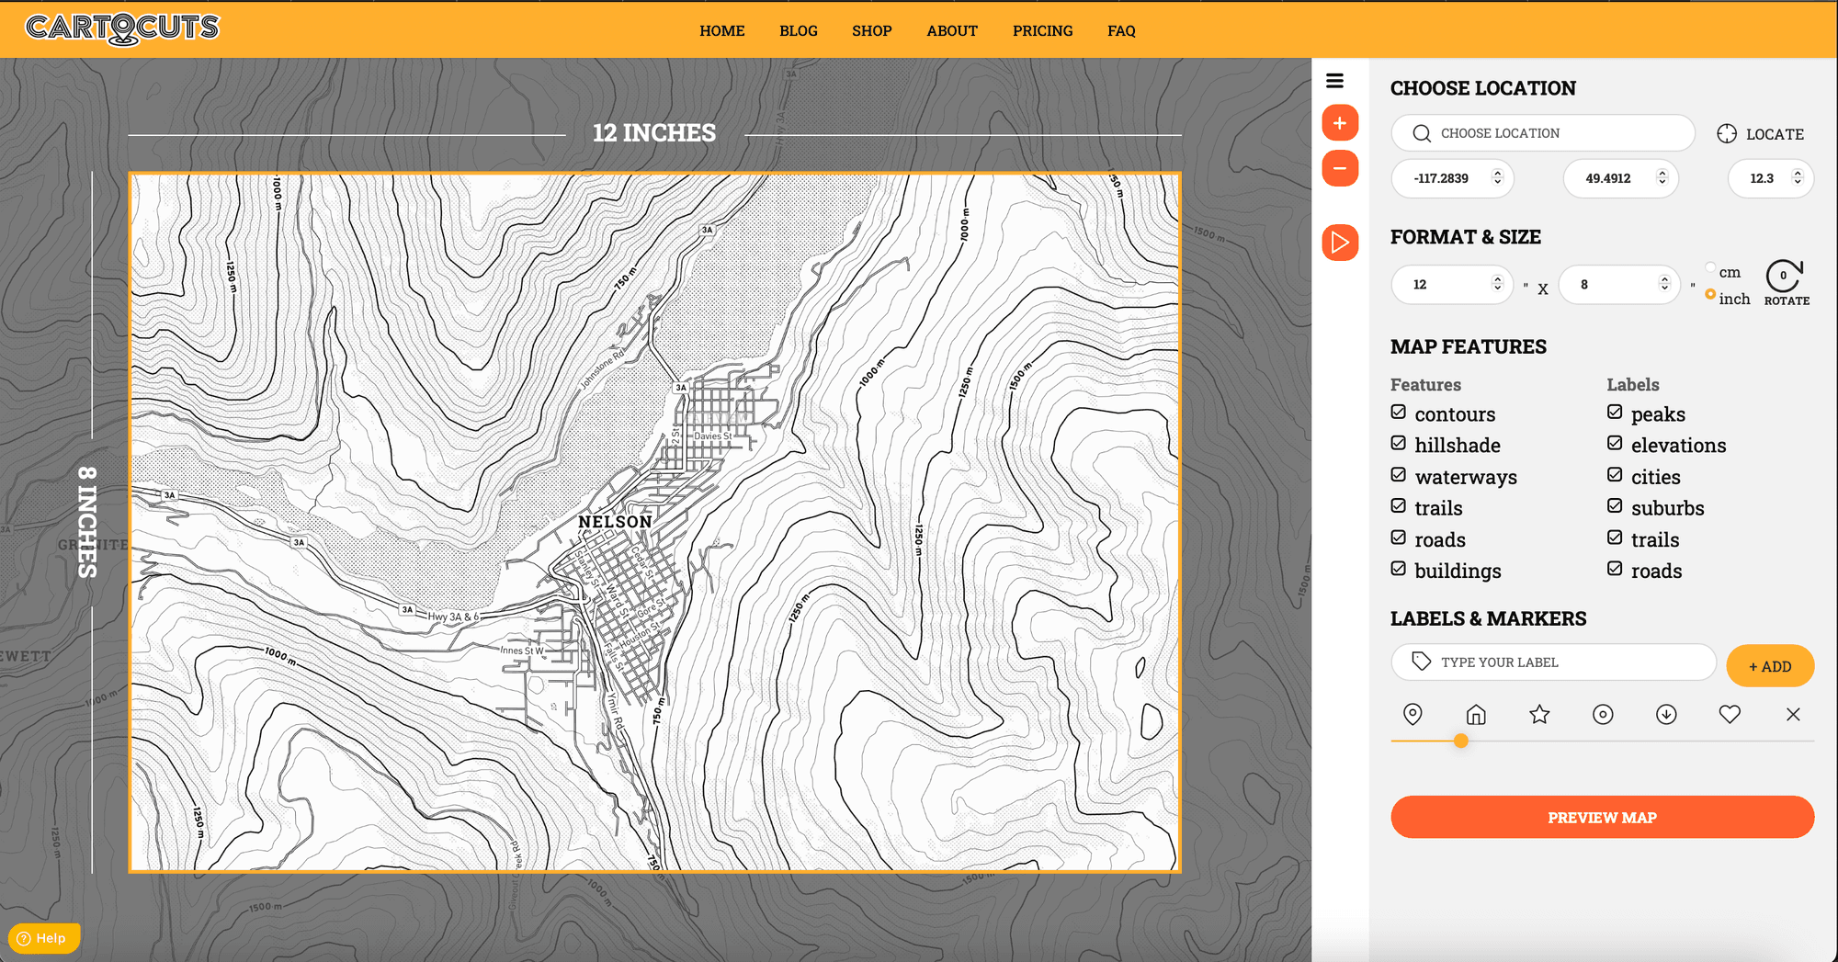Screen dimensions: 1838x962
Task: Disable the peaks labels checkbox
Action: (1615, 413)
